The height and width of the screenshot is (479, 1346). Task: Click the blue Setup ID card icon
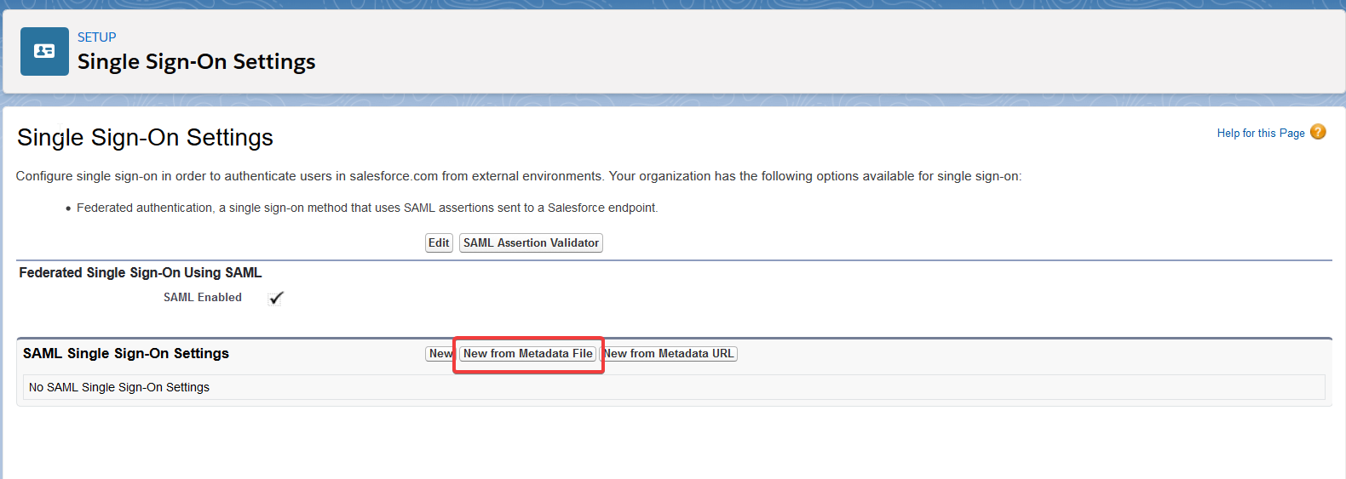[x=44, y=51]
